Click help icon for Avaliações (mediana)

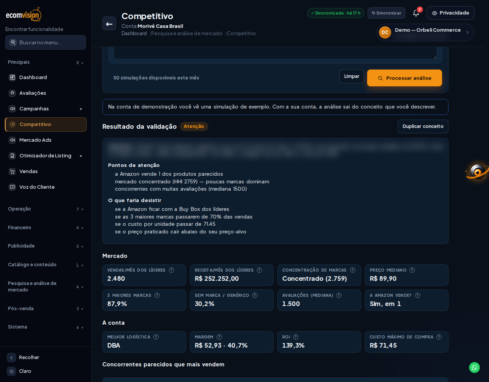tap(339, 295)
